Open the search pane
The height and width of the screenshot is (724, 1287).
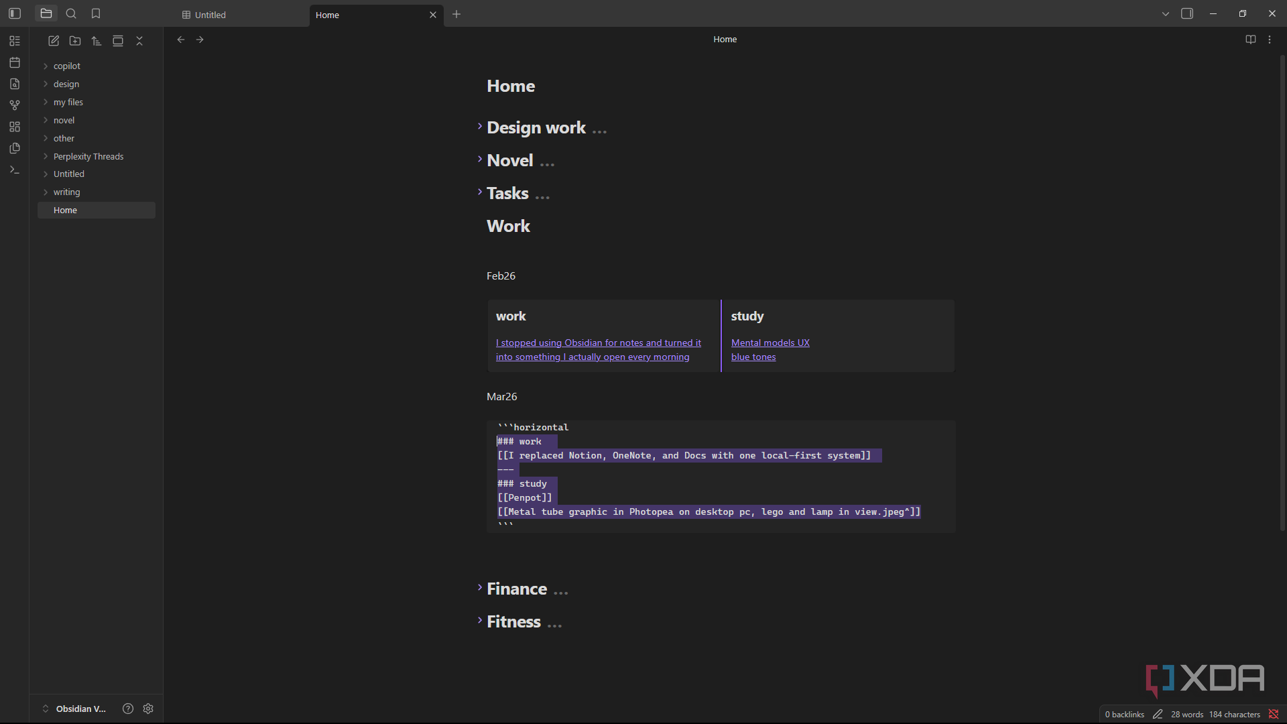coord(71,13)
